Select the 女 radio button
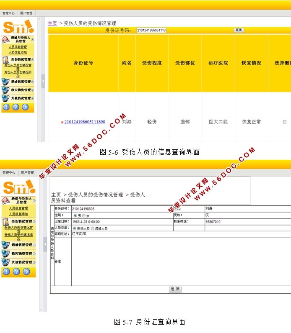Image resolution: width=291 pixels, height=333 pixels. pyautogui.click(x=84, y=215)
